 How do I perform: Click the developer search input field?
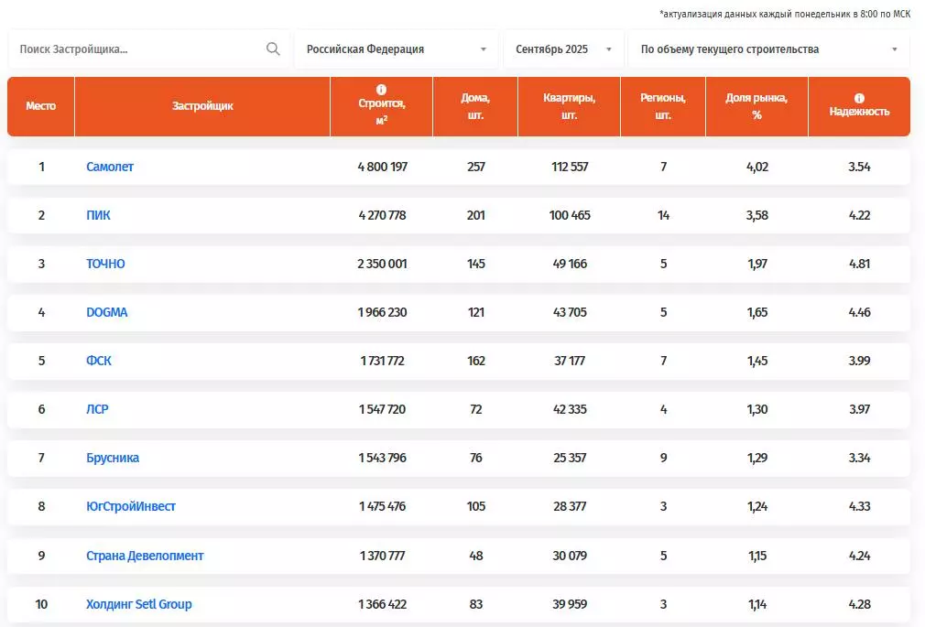[x=137, y=49]
